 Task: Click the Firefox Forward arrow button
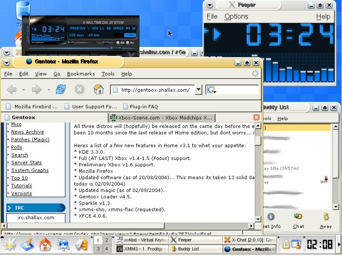point(37,90)
